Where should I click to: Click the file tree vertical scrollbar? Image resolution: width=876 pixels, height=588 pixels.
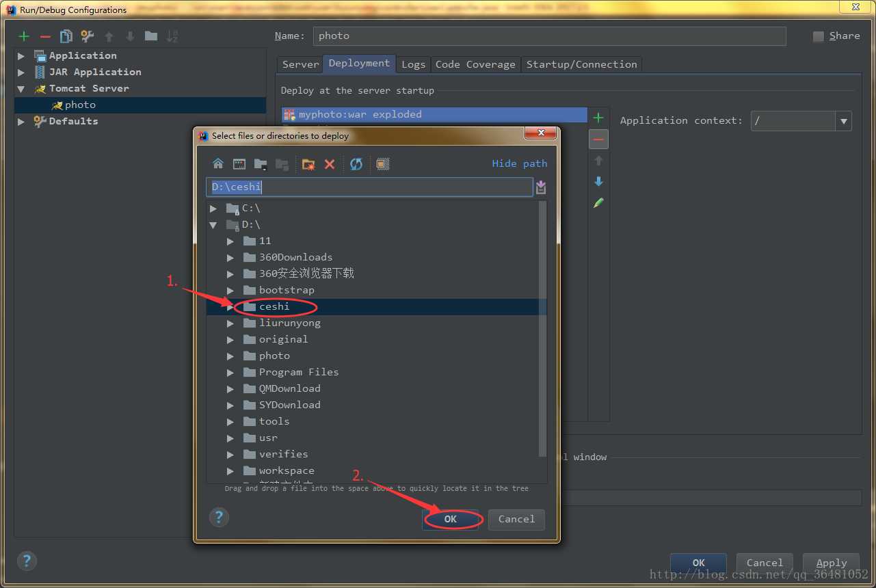(x=543, y=329)
